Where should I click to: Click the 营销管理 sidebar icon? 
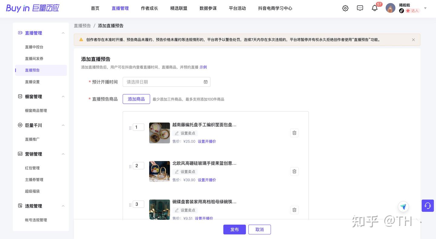(20, 154)
